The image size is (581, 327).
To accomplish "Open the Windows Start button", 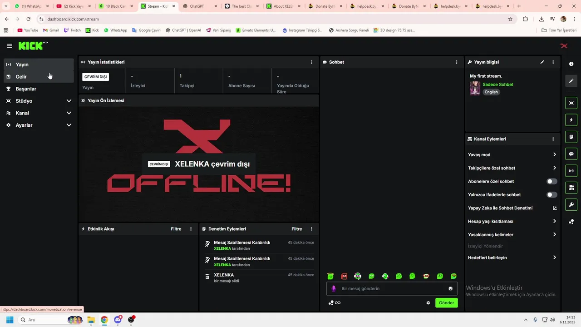I will point(10,320).
